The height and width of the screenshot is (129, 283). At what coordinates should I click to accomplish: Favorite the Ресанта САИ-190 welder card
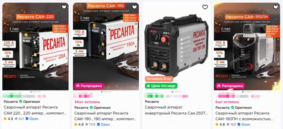click(x=135, y=7)
